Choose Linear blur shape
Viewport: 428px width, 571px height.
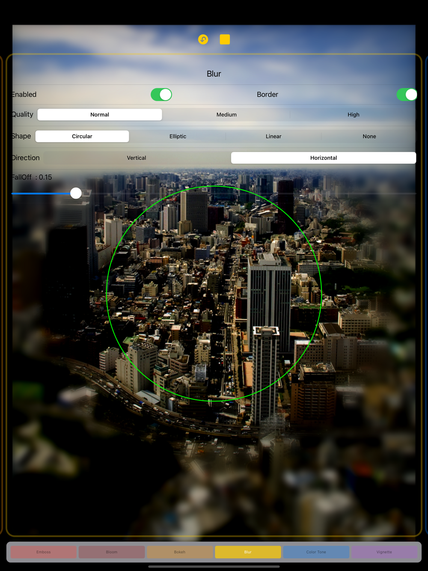[x=273, y=136]
